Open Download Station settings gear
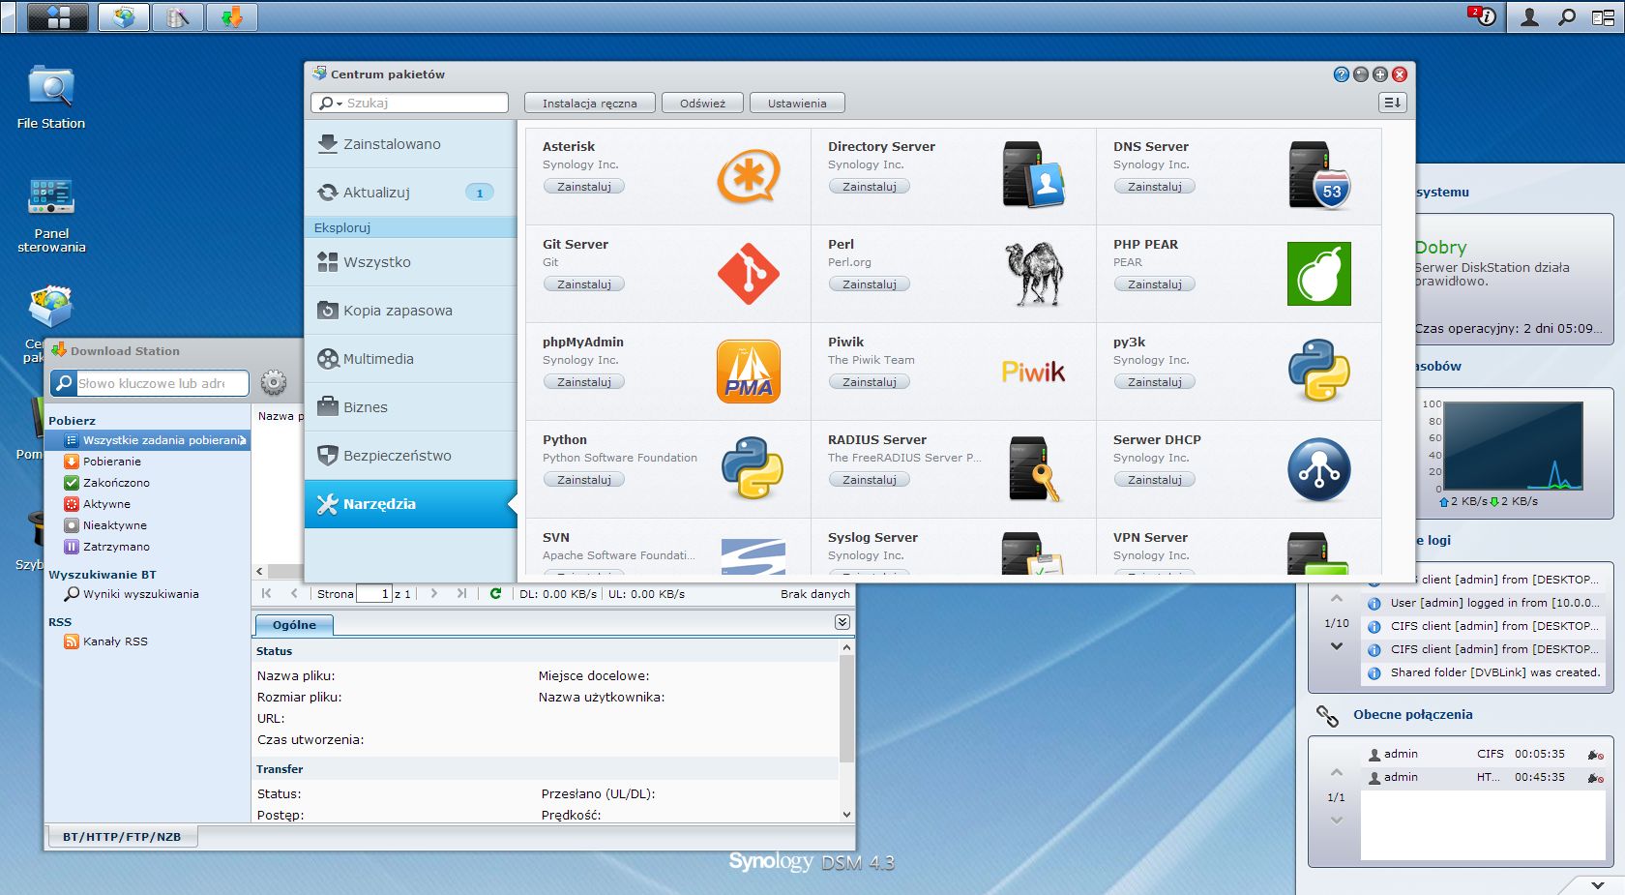Screen dimensions: 1625x895 [x=274, y=383]
